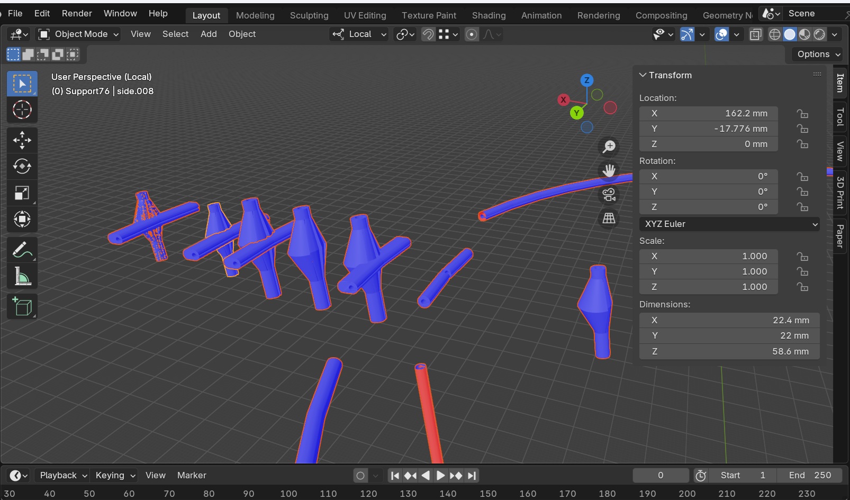
Task: Play the animation forward
Action: 440,476
